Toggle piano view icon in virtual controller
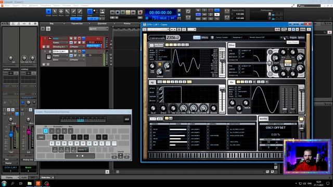This screenshot has width=333, height=187. tap(127, 119)
